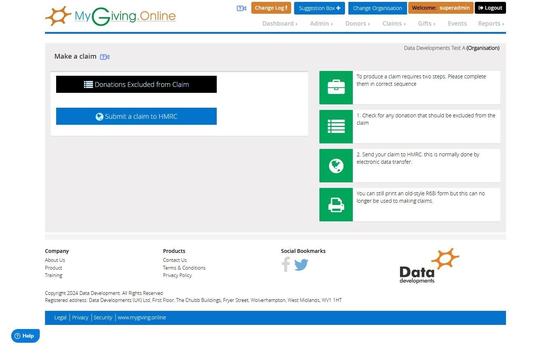
Task: Open the Gifts menu
Action: [426, 23]
